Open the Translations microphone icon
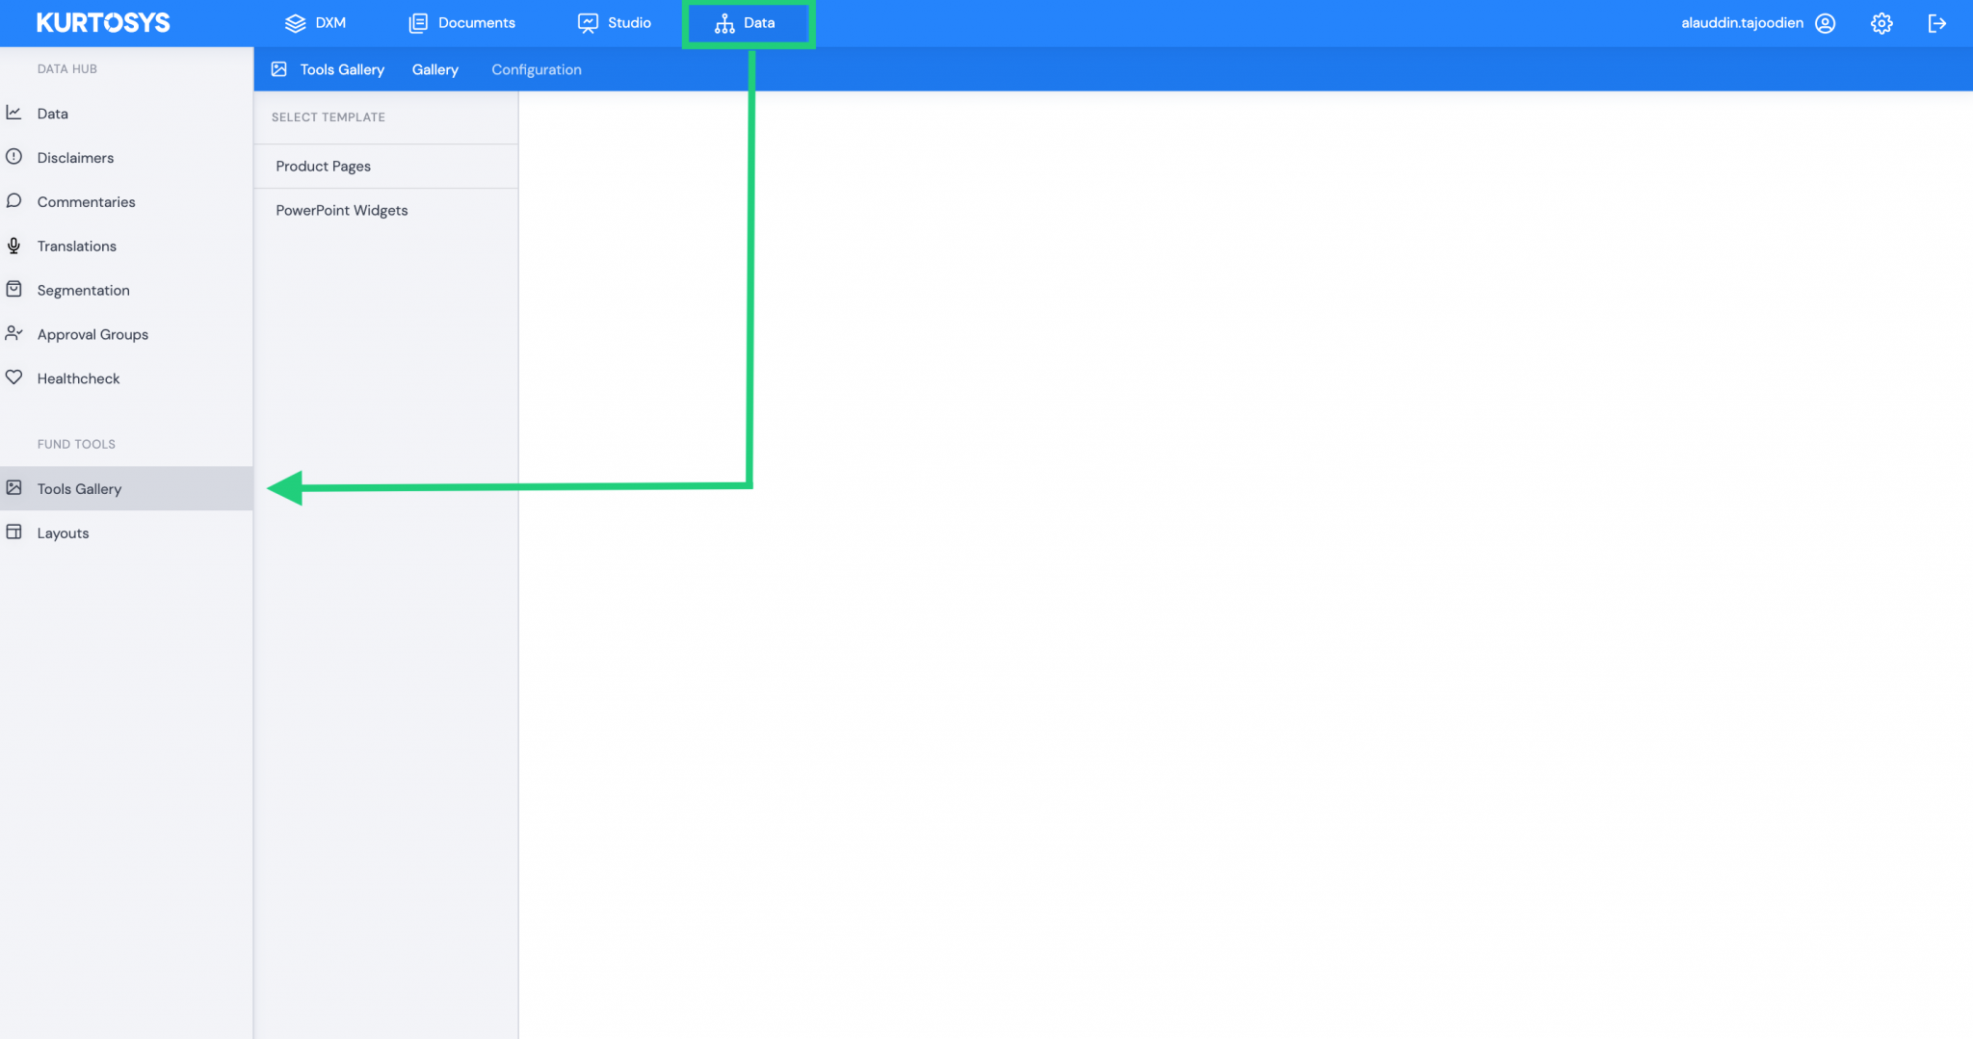 (x=14, y=246)
